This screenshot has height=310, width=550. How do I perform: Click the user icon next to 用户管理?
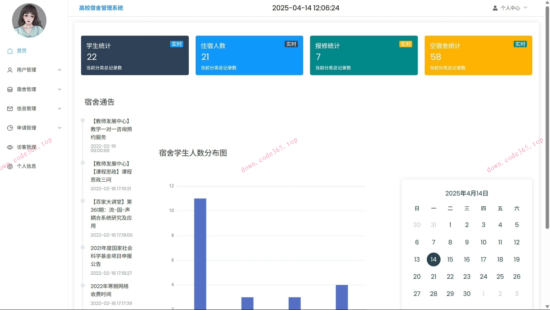point(10,69)
